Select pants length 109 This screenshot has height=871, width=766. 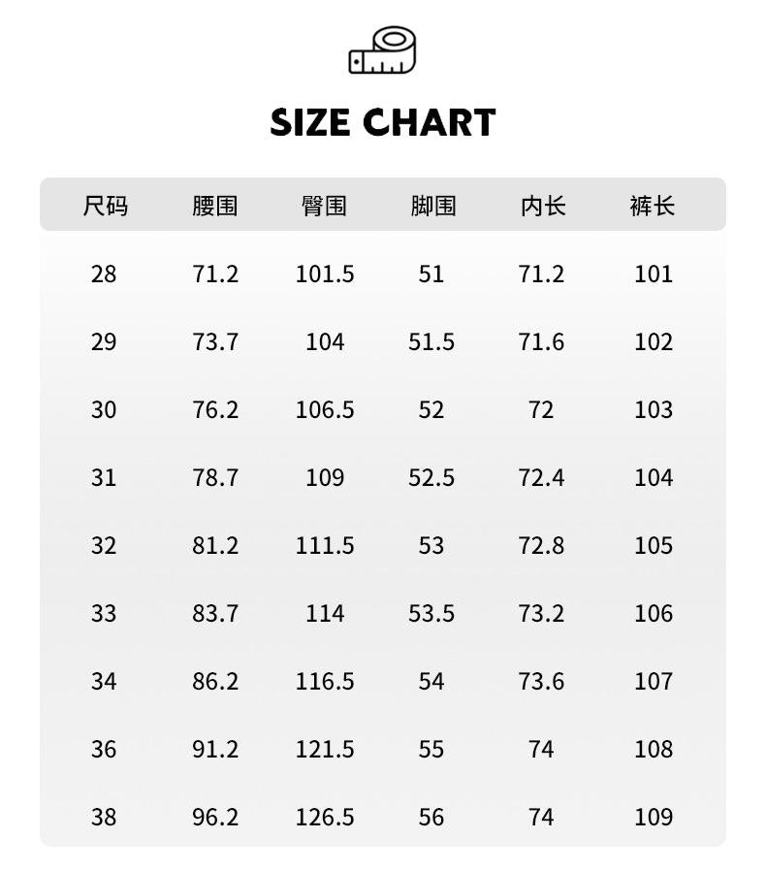pyautogui.click(x=653, y=818)
